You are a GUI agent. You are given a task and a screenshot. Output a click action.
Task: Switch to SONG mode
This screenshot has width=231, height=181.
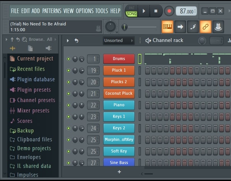pyautogui.click(x=132, y=14)
